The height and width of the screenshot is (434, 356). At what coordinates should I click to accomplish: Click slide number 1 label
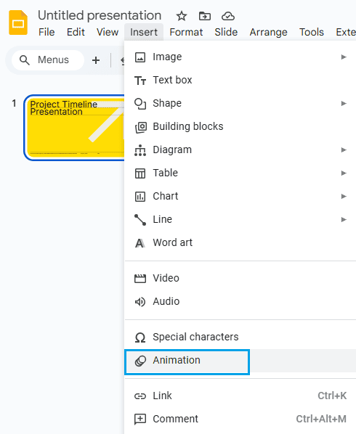pyautogui.click(x=14, y=104)
